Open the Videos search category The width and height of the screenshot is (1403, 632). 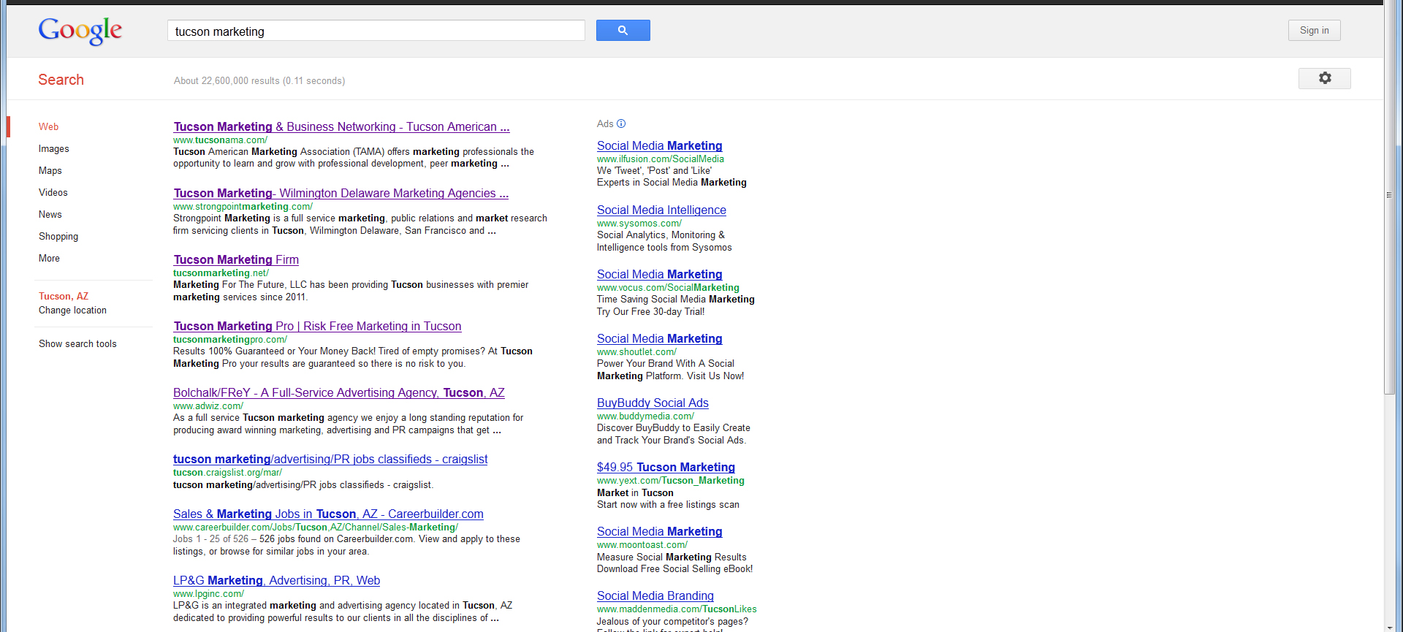click(53, 193)
